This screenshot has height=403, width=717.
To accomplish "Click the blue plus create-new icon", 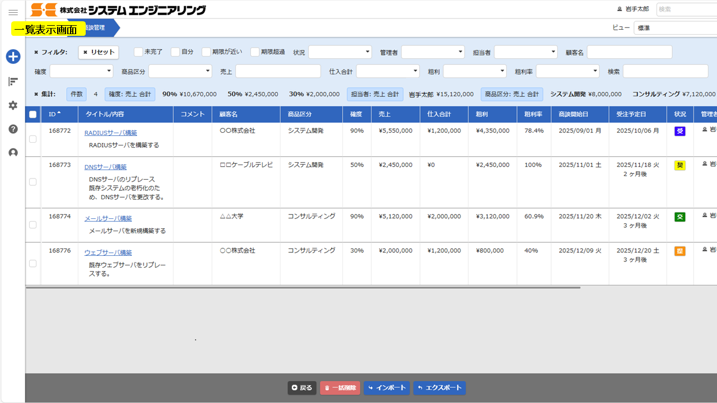I will pyautogui.click(x=13, y=57).
